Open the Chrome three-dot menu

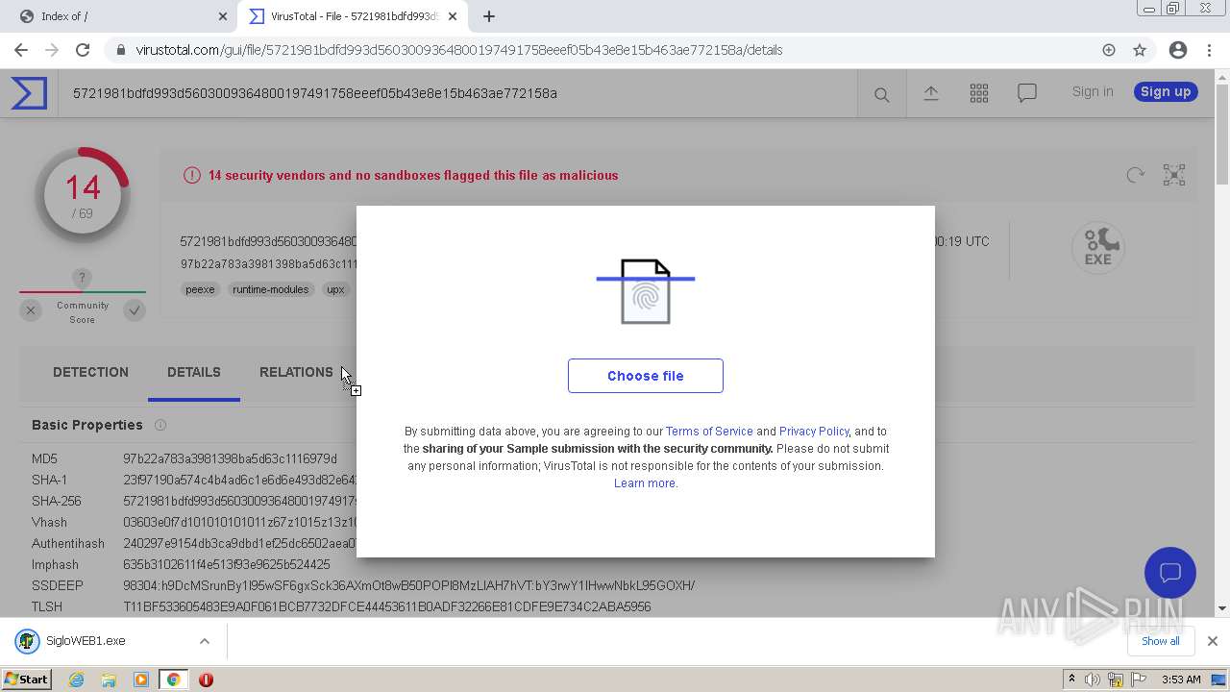point(1208,50)
